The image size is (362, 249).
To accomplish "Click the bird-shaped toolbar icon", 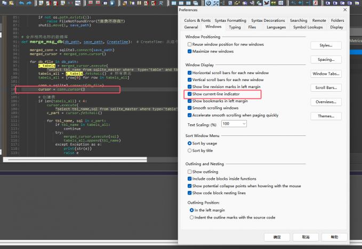I will coord(267,3).
